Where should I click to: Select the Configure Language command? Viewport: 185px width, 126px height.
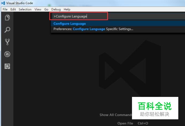coord(118,23)
